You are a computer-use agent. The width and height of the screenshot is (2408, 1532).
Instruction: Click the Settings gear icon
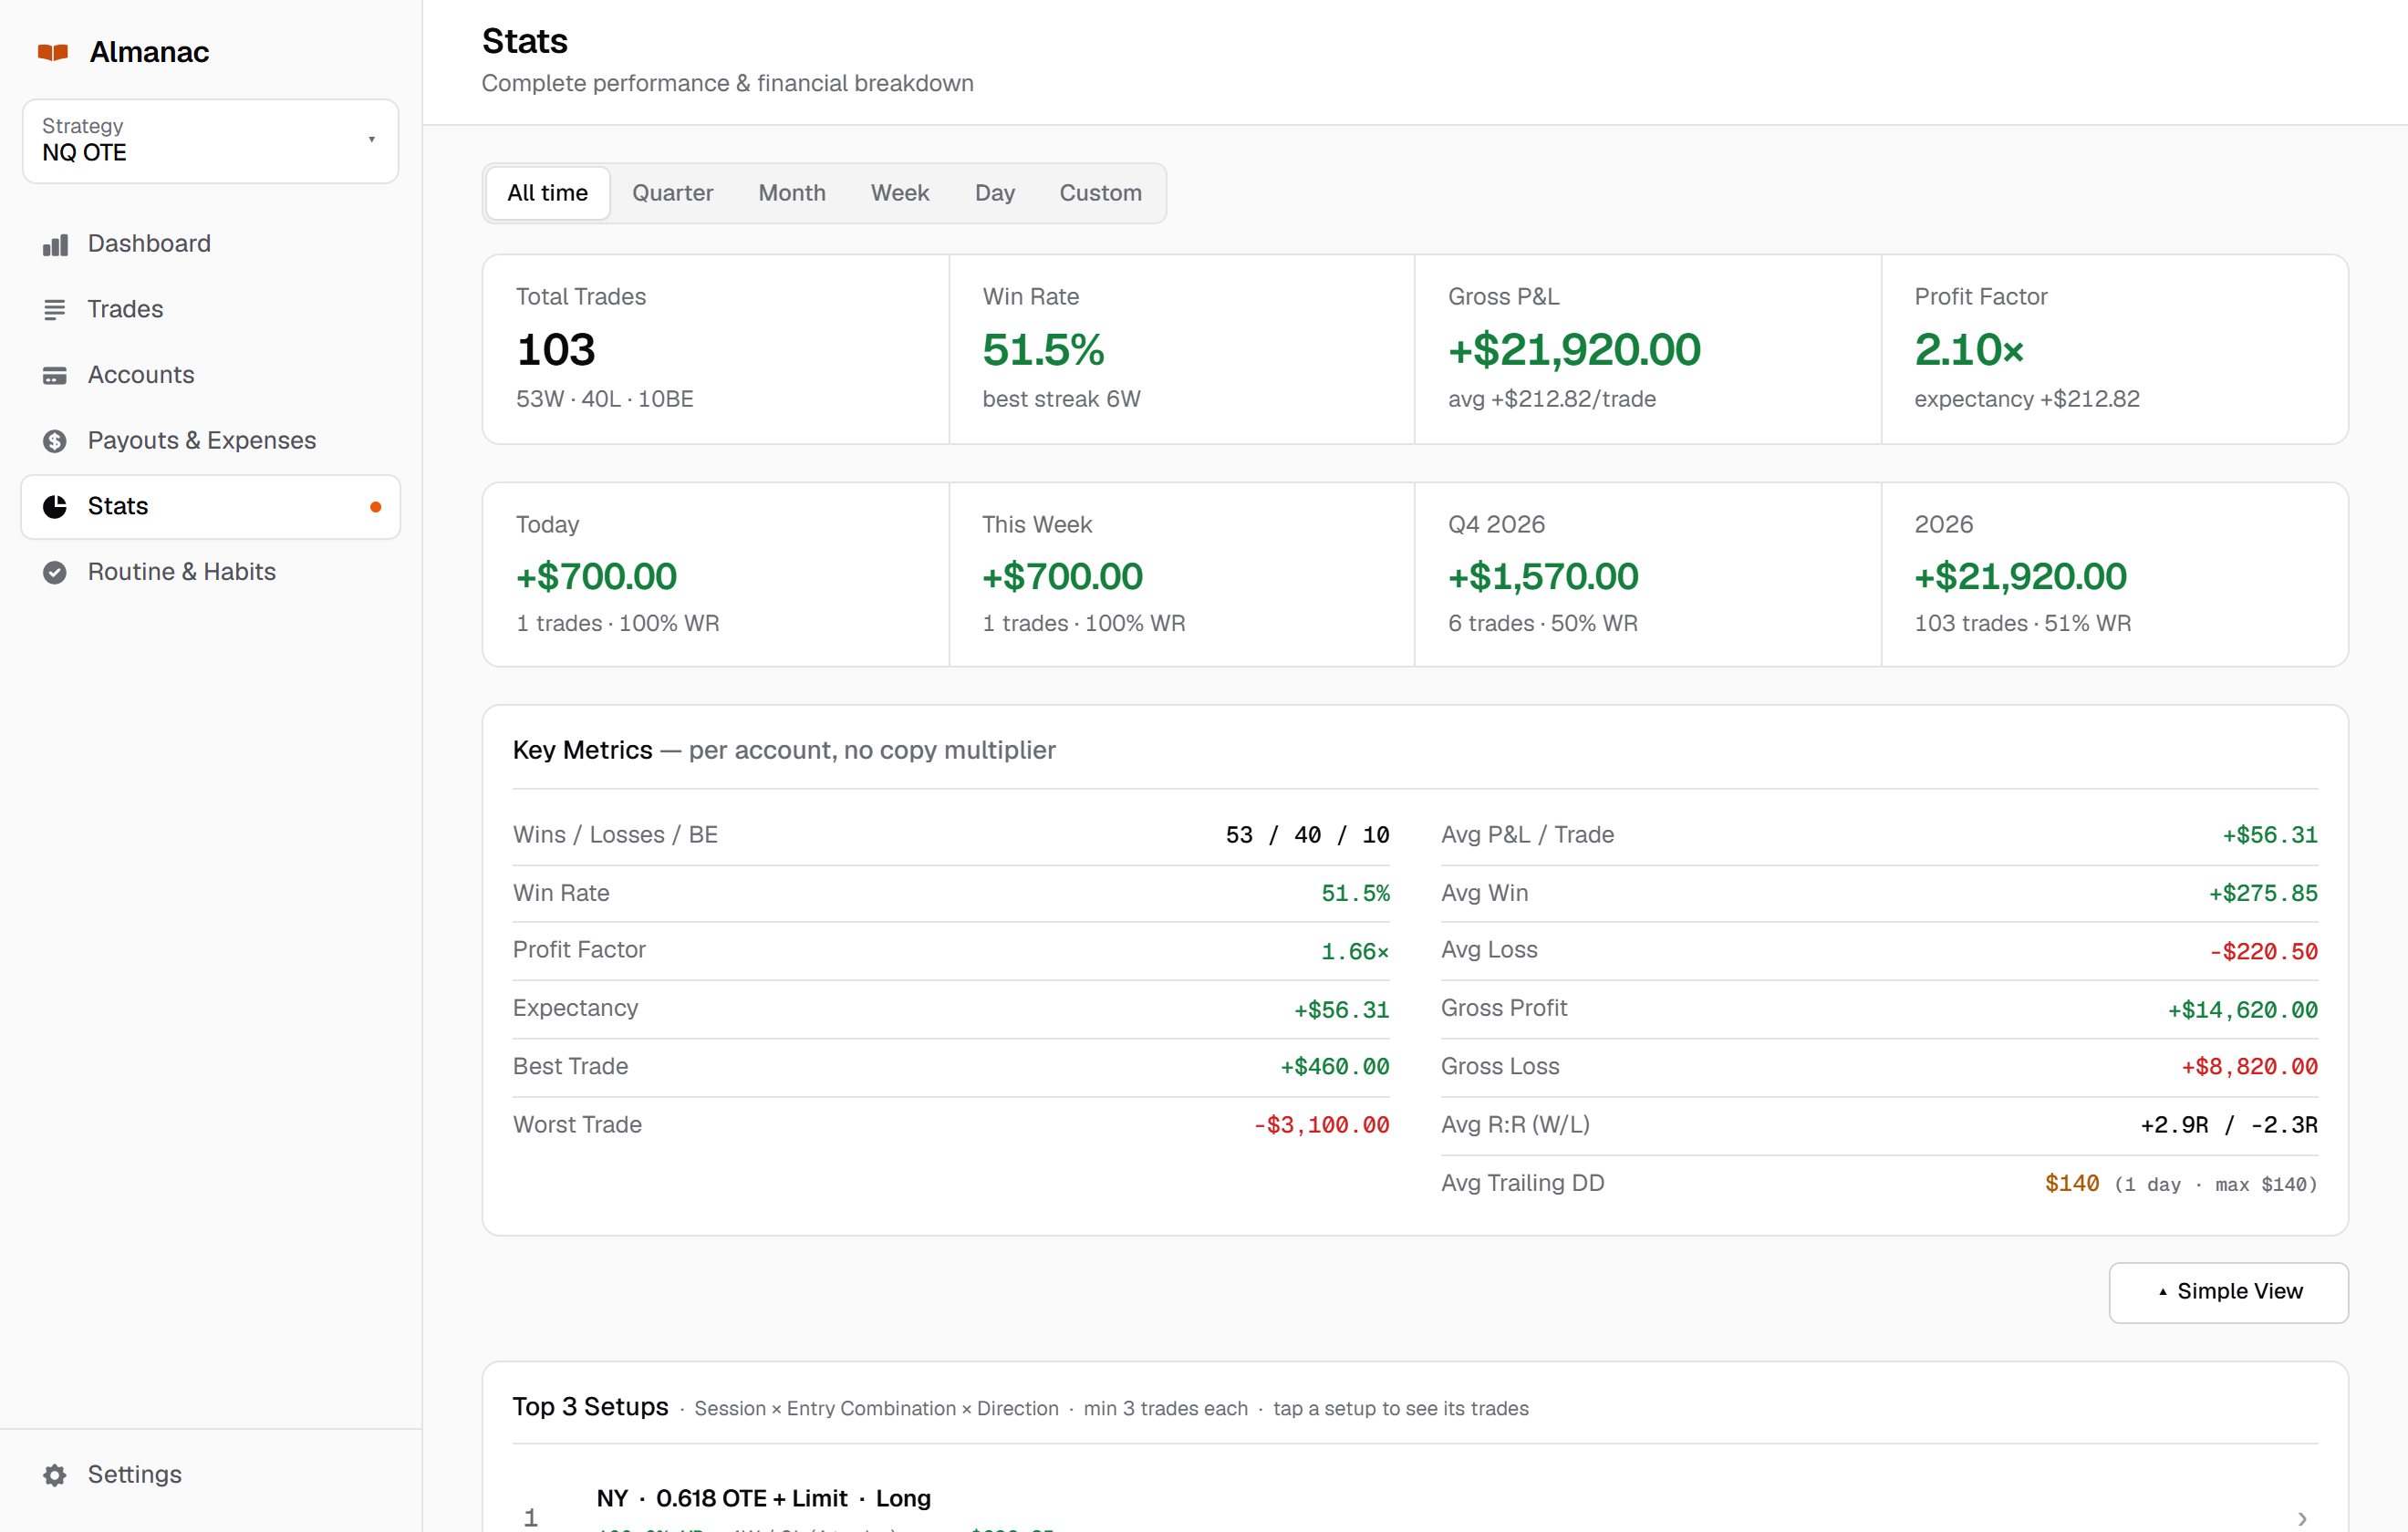coord(55,1475)
